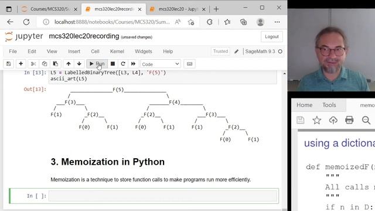Insert a cell below with the plus icon

pos(21,64)
